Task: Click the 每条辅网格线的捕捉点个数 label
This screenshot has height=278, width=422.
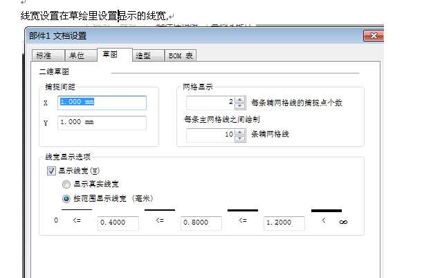Action: tap(297, 103)
